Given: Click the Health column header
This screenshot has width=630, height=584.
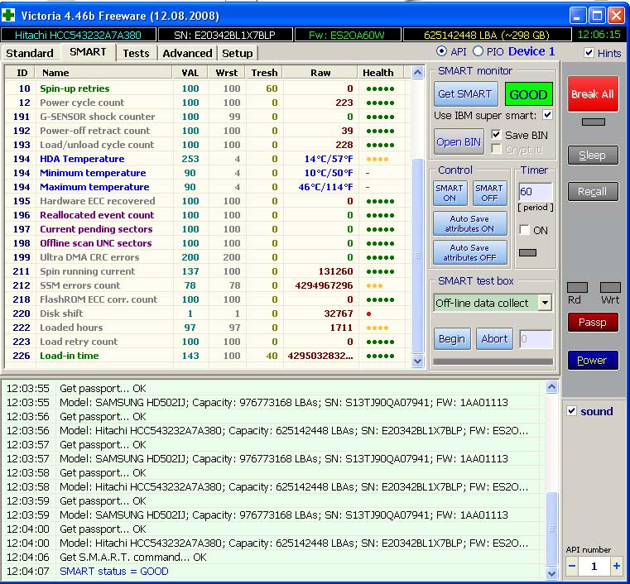Looking at the screenshot, I should (378, 73).
